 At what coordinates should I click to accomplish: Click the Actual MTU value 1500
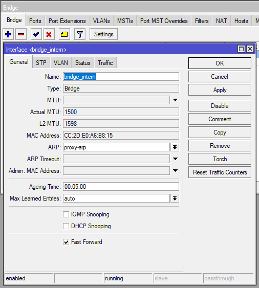point(121,112)
